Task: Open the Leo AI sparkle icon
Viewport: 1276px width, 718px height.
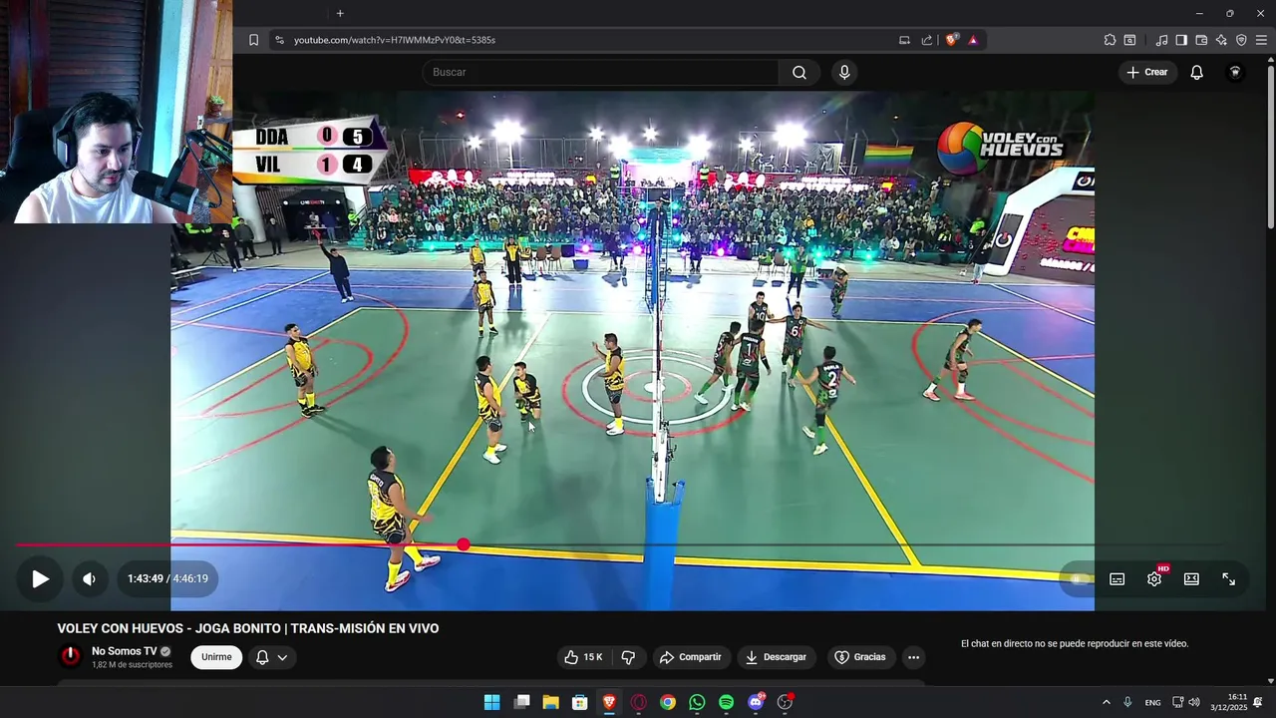Action: tap(1221, 40)
